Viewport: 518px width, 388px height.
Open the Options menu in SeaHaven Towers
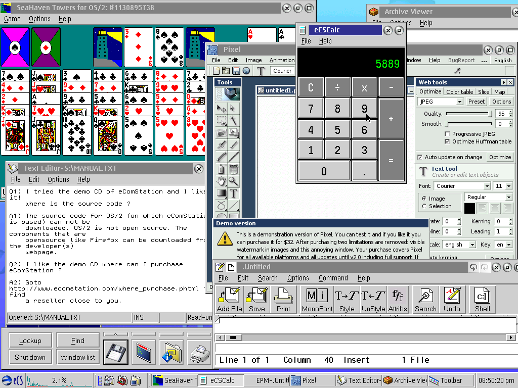[x=39, y=19]
